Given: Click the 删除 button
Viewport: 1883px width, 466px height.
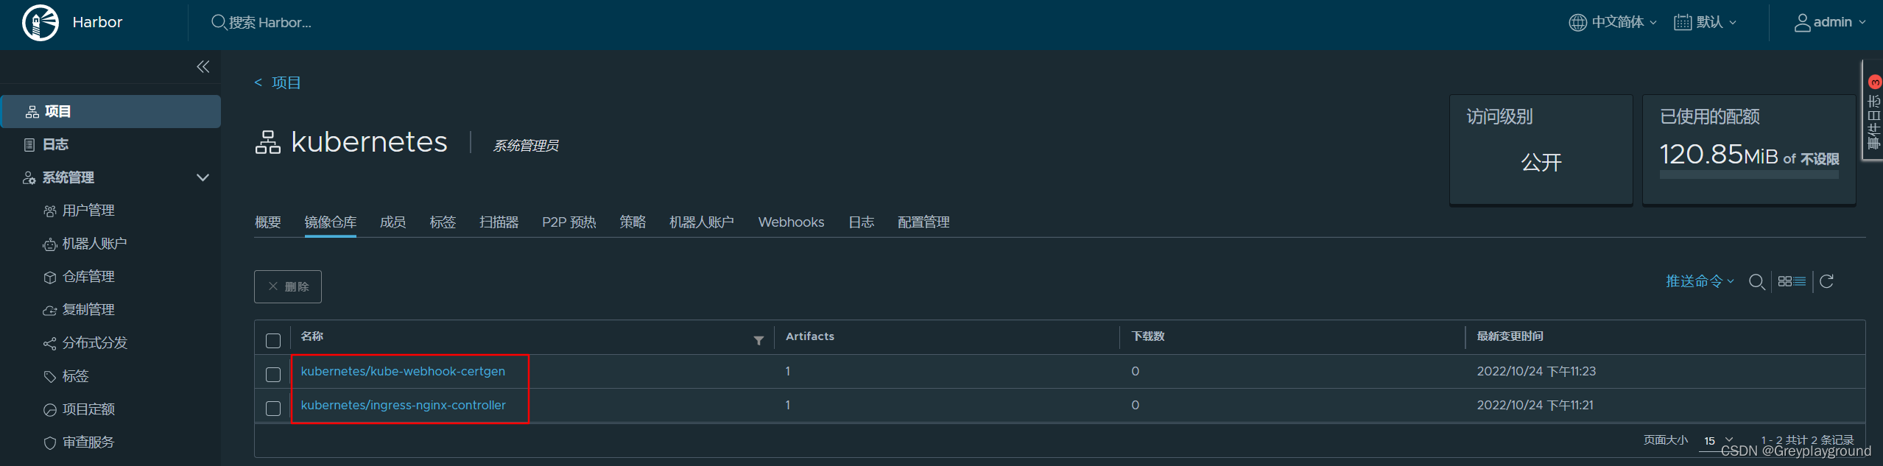Looking at the screenshot, I should (x=288, y=286).
